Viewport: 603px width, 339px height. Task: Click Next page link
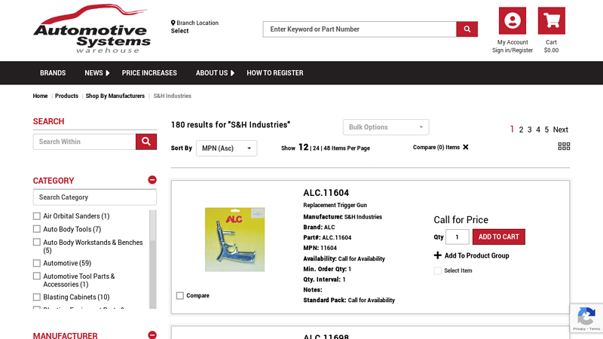(560, 130)
